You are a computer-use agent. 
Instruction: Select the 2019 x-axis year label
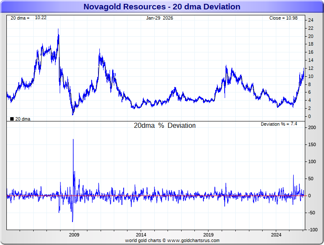click(208, 235)
